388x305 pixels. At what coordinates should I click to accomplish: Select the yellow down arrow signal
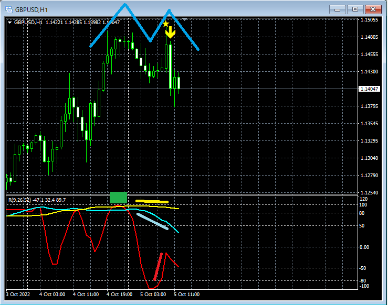coord(170,32)
